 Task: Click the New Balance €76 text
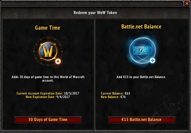[x=113, y=97]
